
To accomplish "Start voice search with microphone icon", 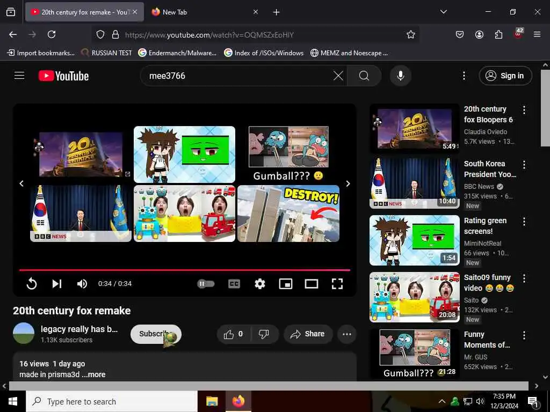I will 401,76.
